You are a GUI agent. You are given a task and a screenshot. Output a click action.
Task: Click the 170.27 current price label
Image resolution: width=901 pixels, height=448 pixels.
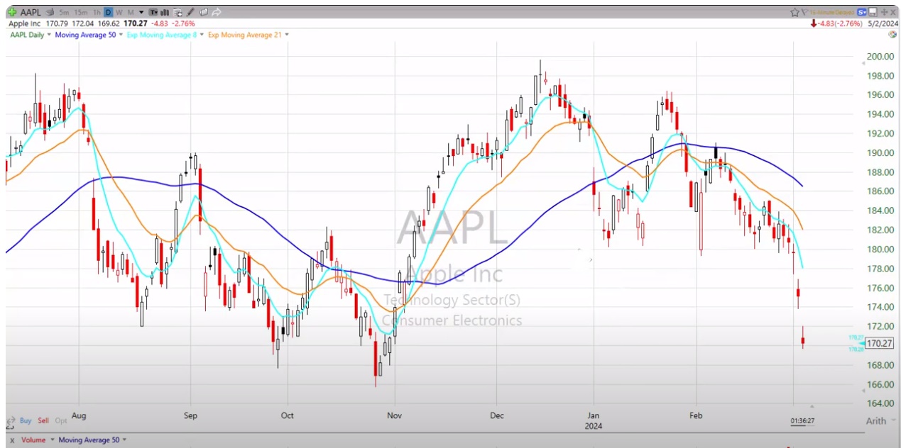click(x=880, y=343)
